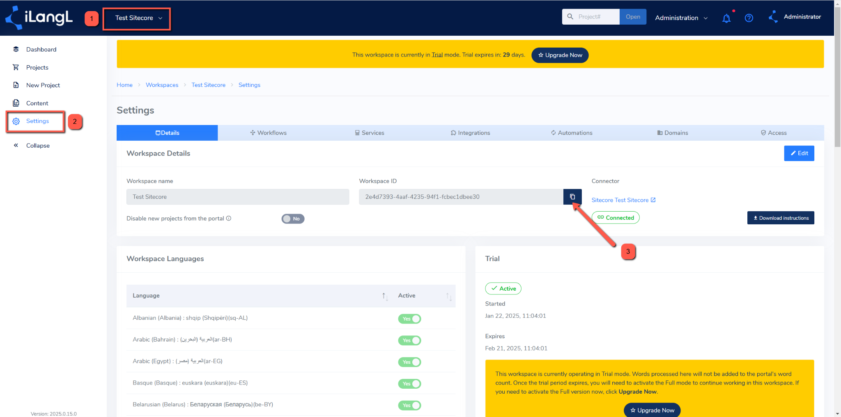
Task: Open Settings in sidebar
Action: click(37, 121)
